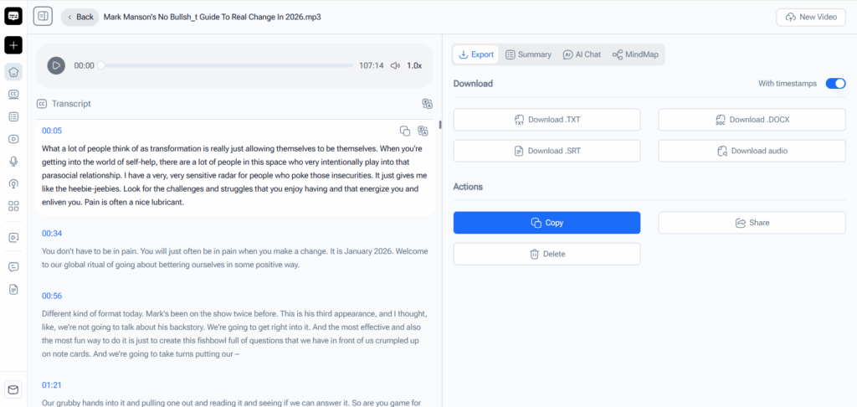The height and width of the screenshot is (407, 857).
Task: Select the paragraph starting "Different kind of format today"
Action: [x=233, y=334]
